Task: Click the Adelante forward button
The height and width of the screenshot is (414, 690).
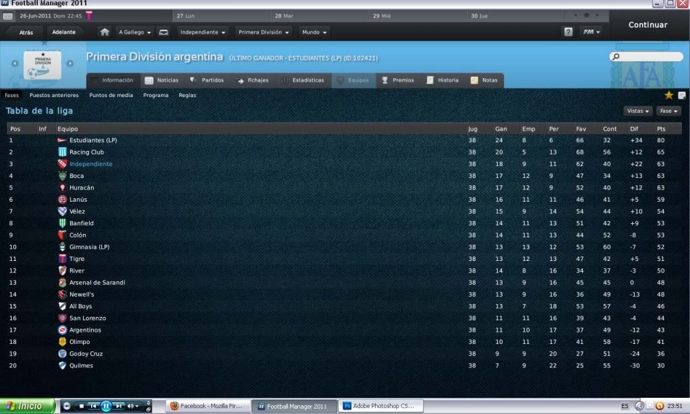Action: click(x=64, y=32)
